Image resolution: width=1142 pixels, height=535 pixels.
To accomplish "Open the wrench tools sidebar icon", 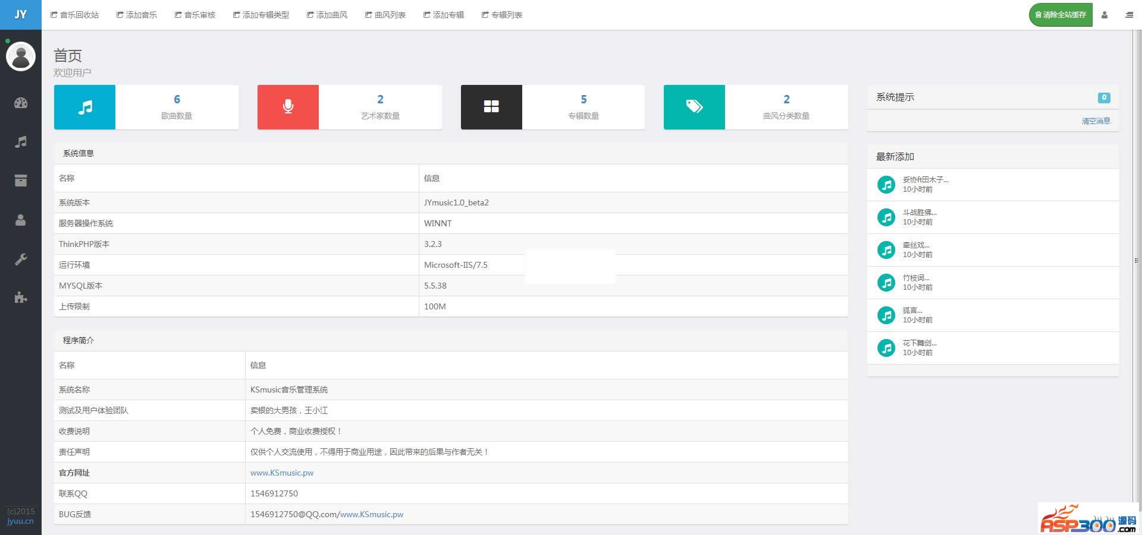I will [21, 259].
